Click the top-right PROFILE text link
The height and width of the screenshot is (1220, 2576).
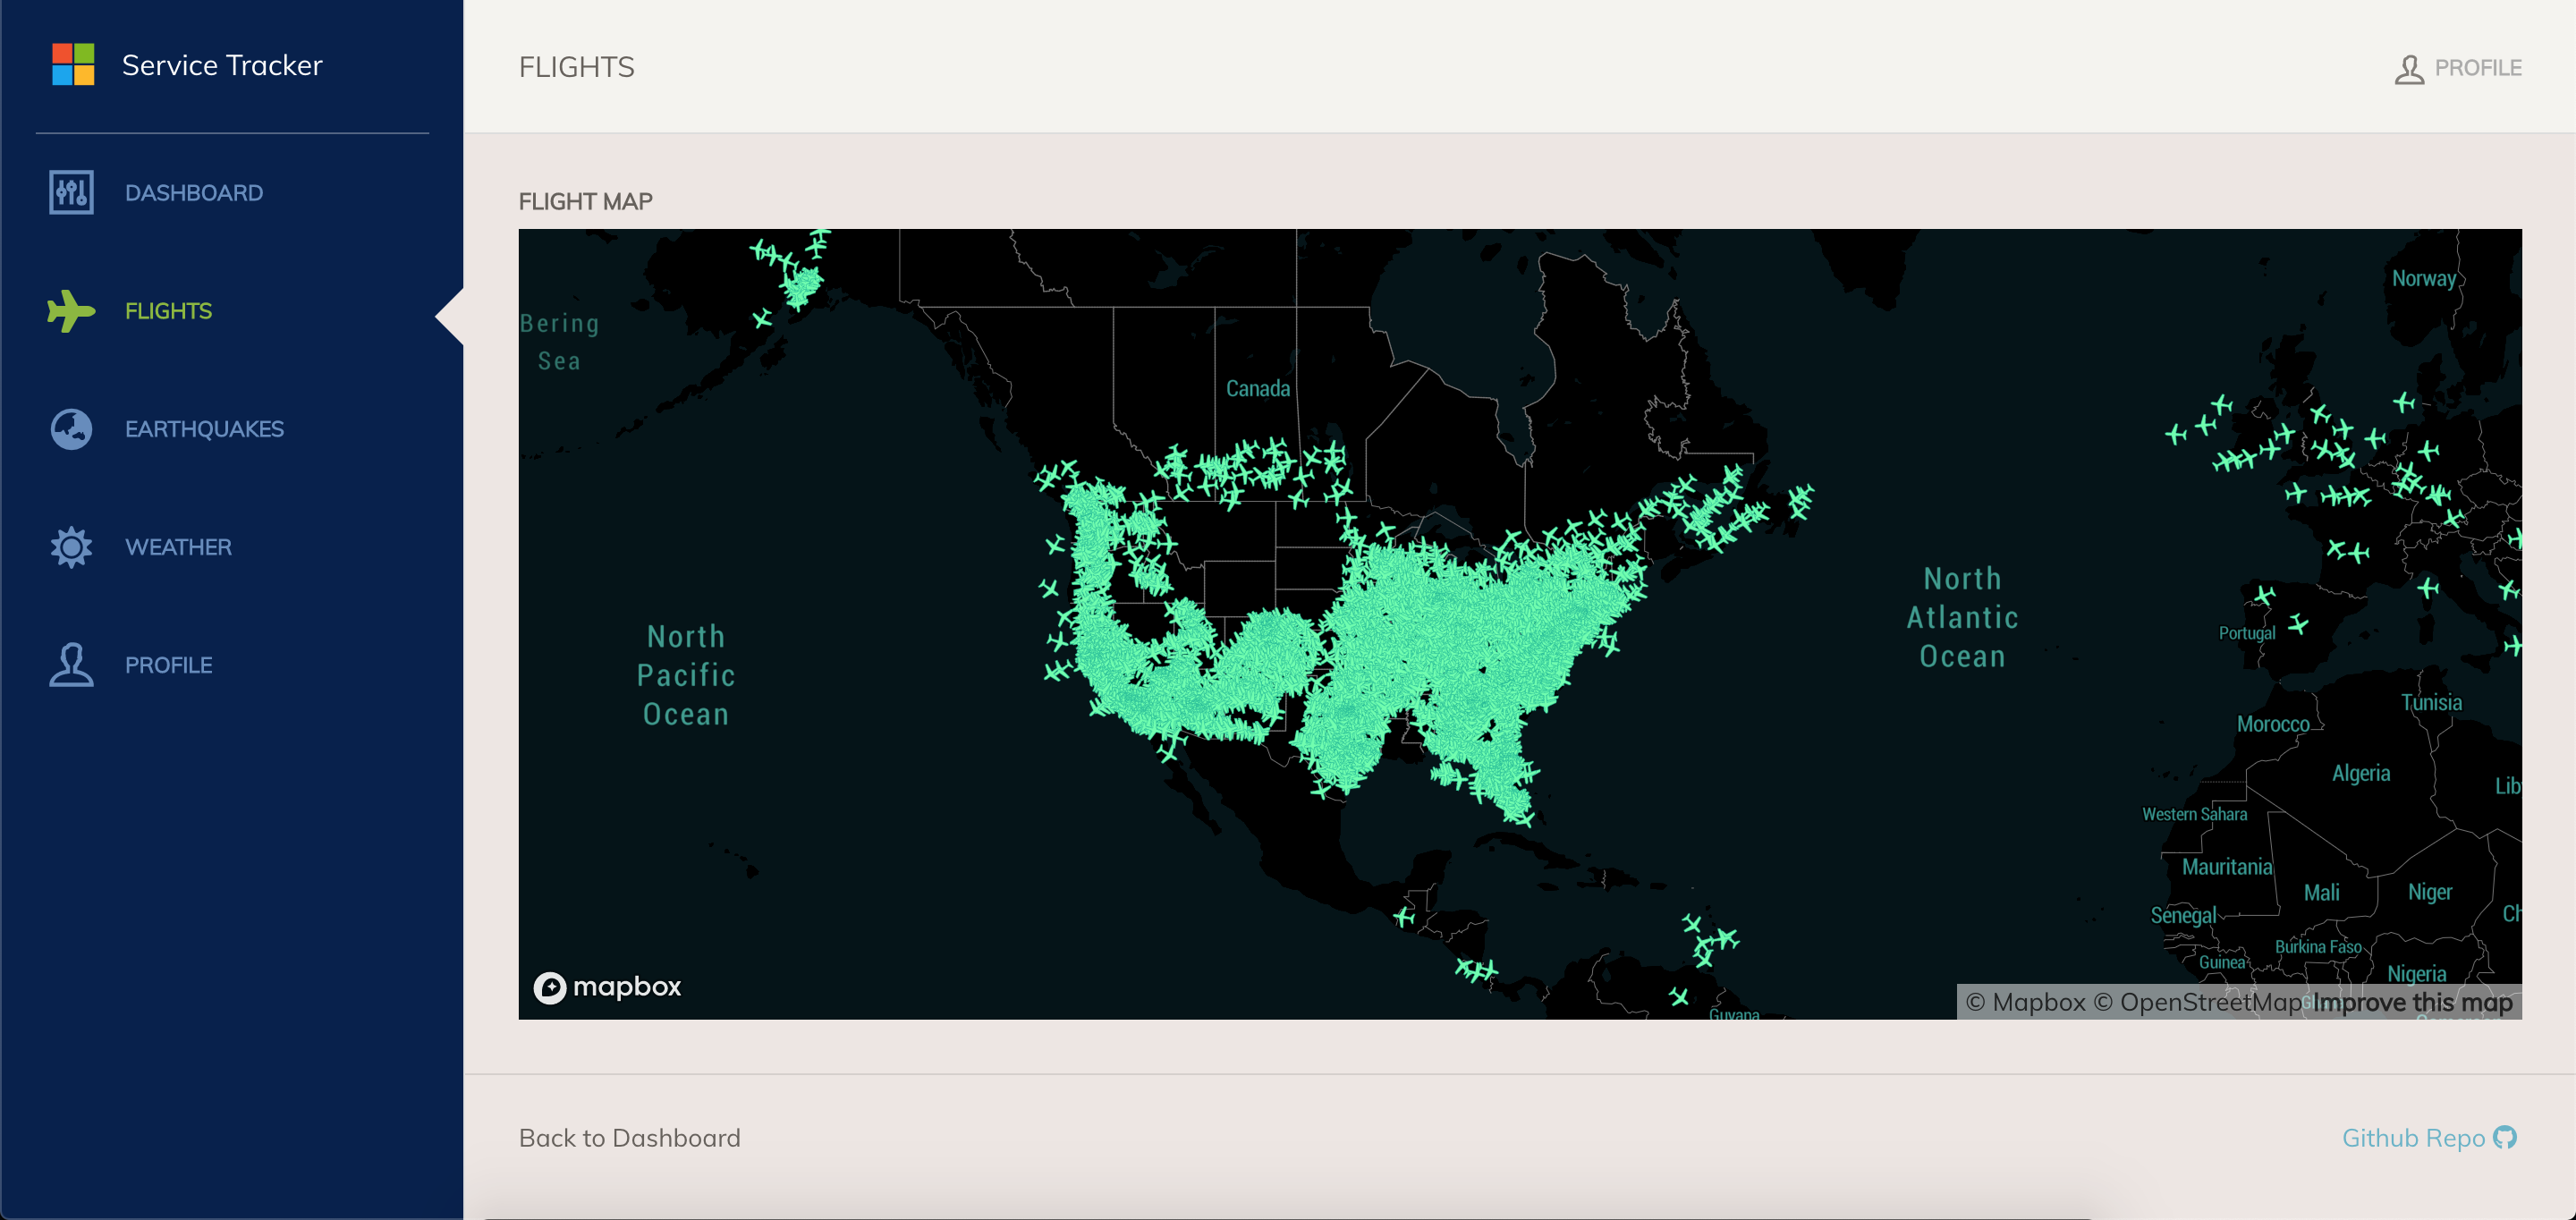(2477, 68)
